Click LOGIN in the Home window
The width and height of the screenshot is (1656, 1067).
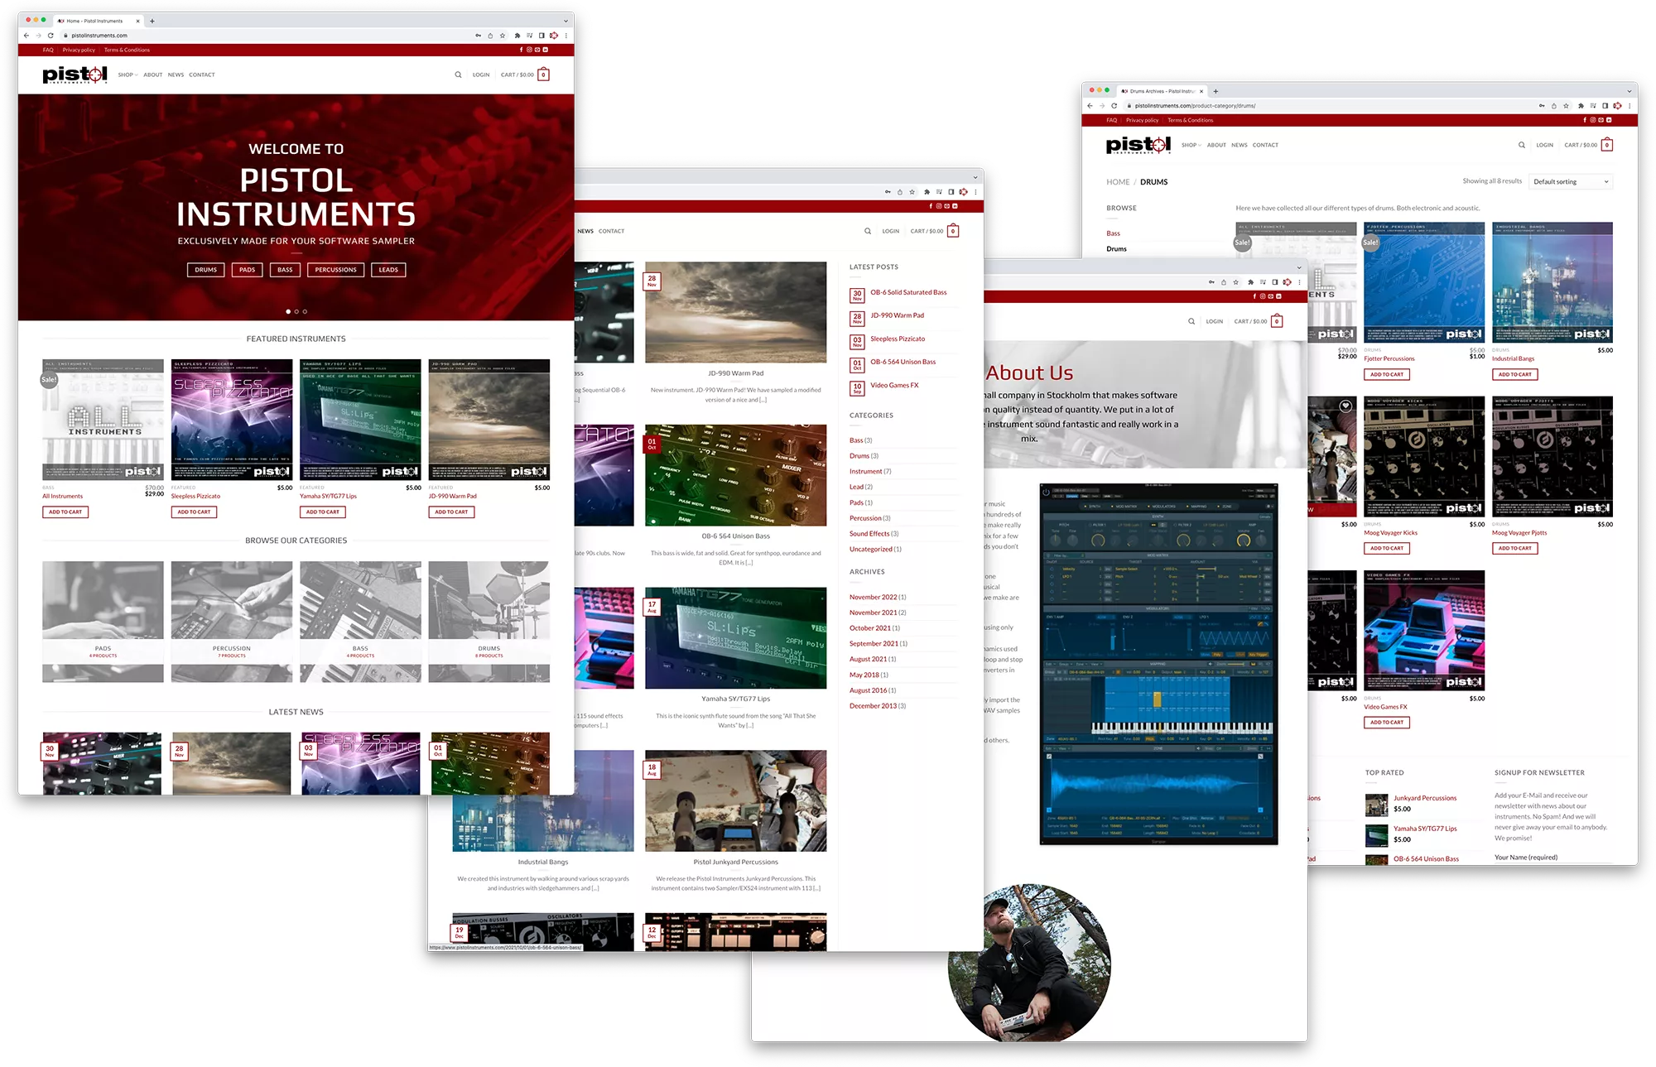[x=481, y=74]
